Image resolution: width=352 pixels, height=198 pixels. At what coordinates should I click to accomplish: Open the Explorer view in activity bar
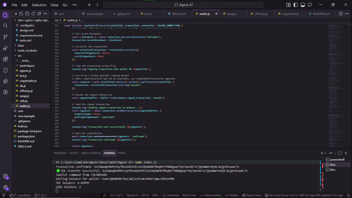[5, 15]
